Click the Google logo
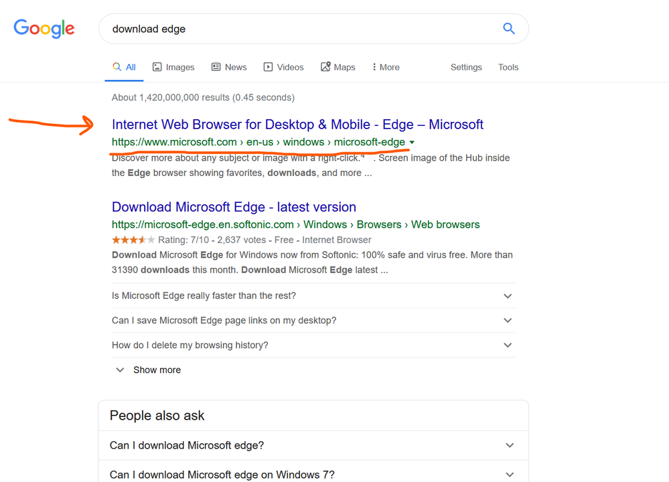This screenshot has width=669, height=482. pos(44,28)
